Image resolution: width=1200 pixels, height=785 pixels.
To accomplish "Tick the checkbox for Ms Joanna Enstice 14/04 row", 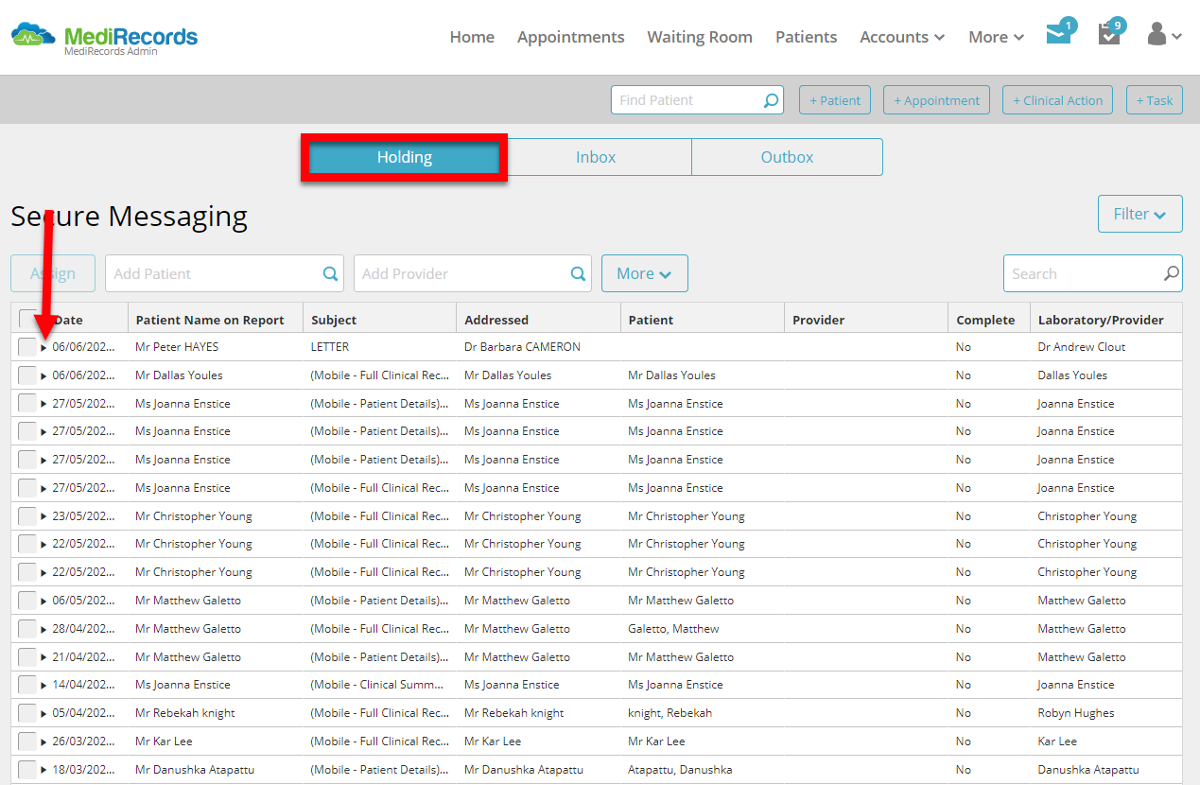I will pos(27,685).
